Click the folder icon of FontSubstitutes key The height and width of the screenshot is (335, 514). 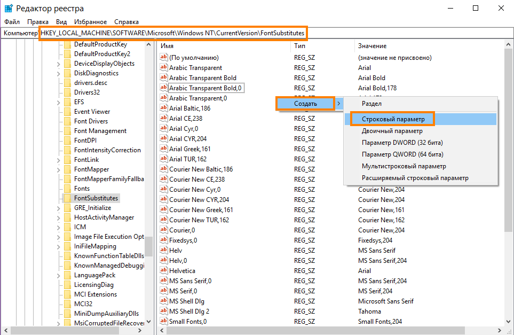tap(68, 198)
